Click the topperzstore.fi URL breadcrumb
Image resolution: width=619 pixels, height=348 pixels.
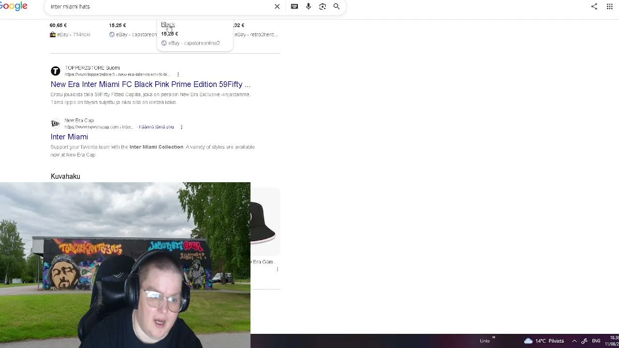118,74
